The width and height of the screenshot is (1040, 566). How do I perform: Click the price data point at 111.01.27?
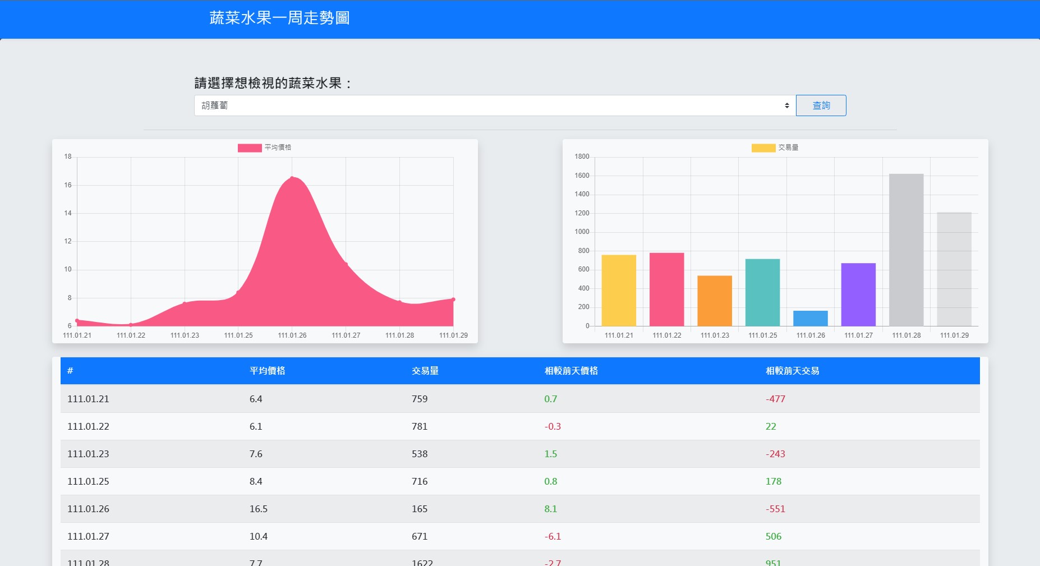[x=346, y=264]
